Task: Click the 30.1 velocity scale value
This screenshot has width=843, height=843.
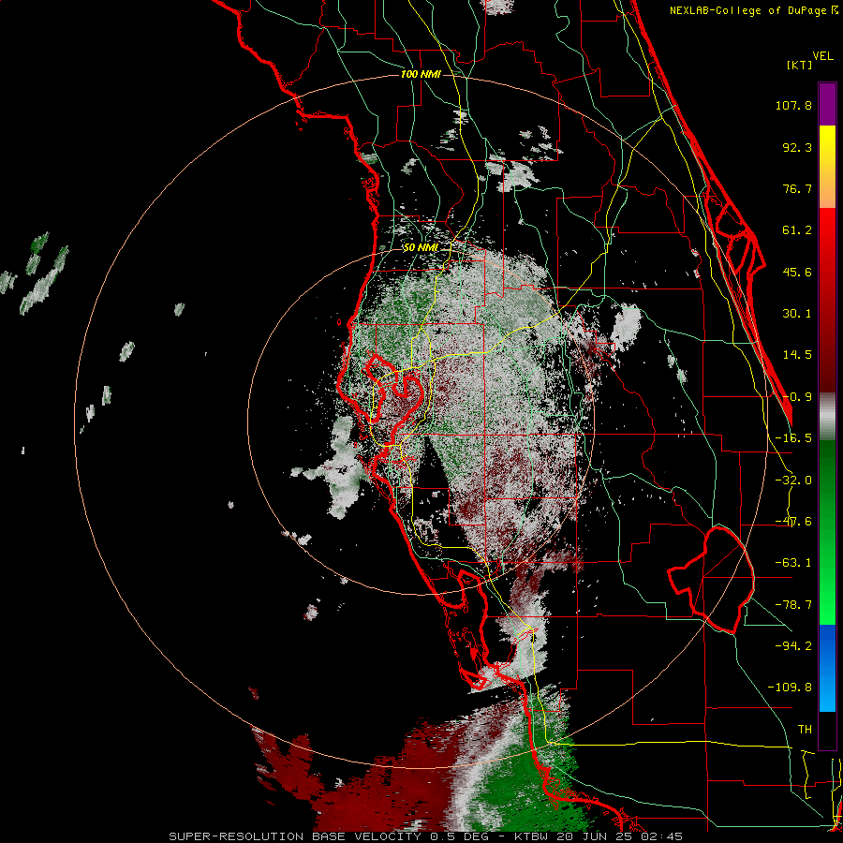Action: (x=797, y=314)
